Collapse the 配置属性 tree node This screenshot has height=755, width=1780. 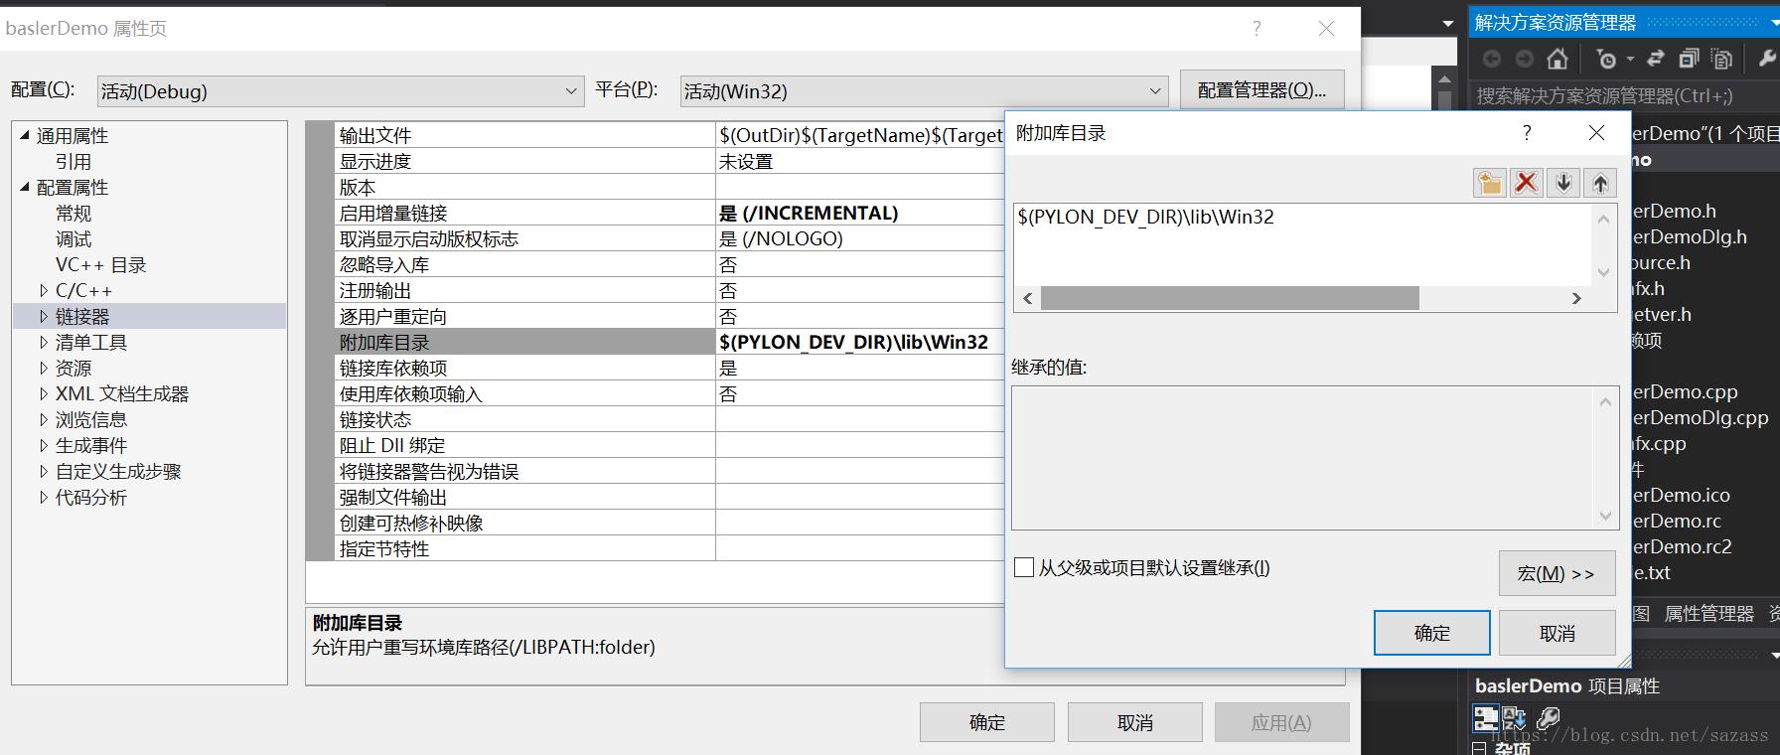click(25, 187)
